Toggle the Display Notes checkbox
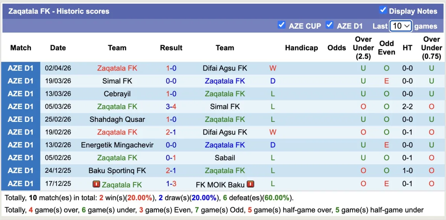The image size is (446, 220). click(x=383, y=10)
